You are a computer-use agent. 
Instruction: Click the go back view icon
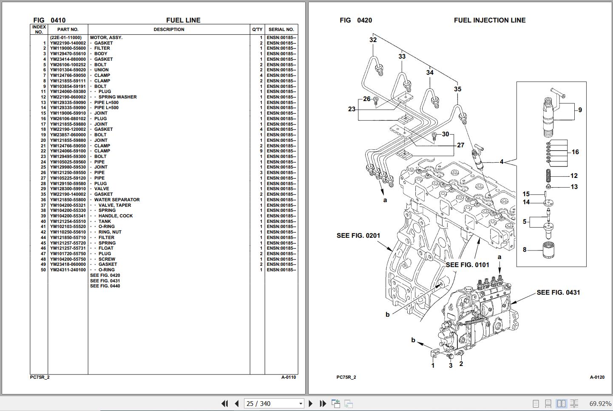336,404
